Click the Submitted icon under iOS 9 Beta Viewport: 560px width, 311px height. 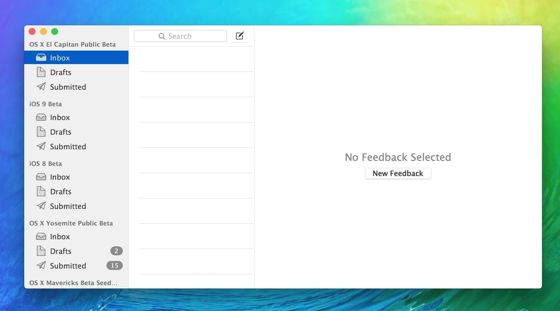[x=41, y=146]
